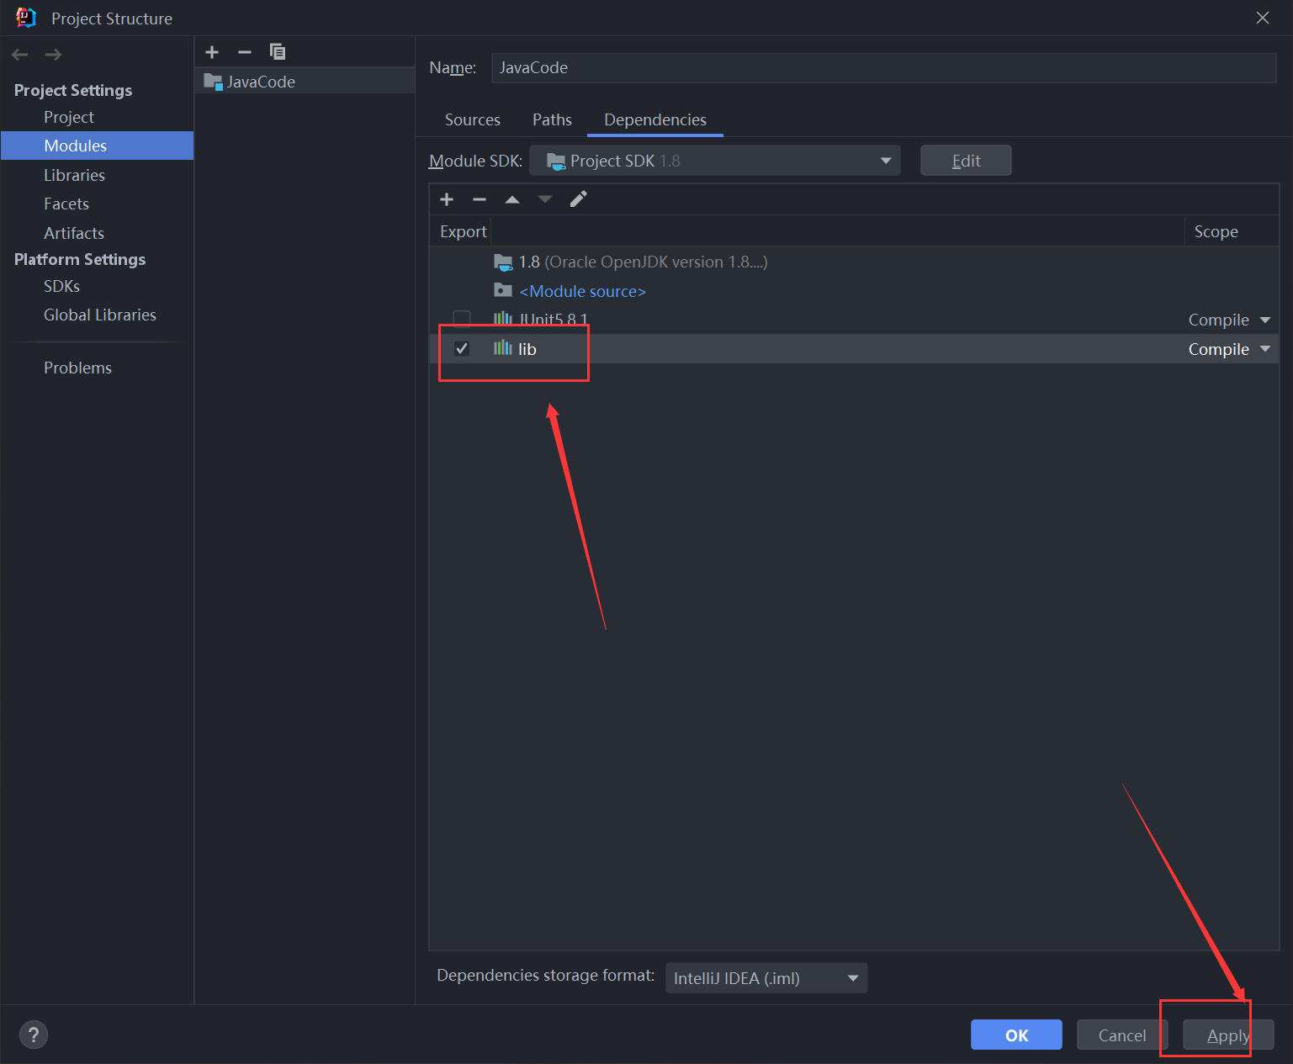Viewport: 1293px width, 1064px height.
Task: Select JavaCode module in the list
Action: (305, 82)
